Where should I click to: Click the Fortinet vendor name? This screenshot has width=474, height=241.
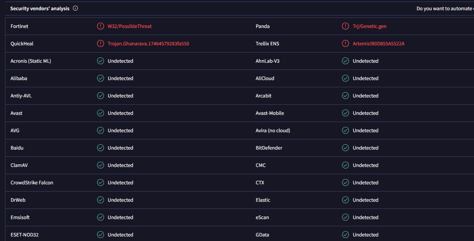point(19,26)
